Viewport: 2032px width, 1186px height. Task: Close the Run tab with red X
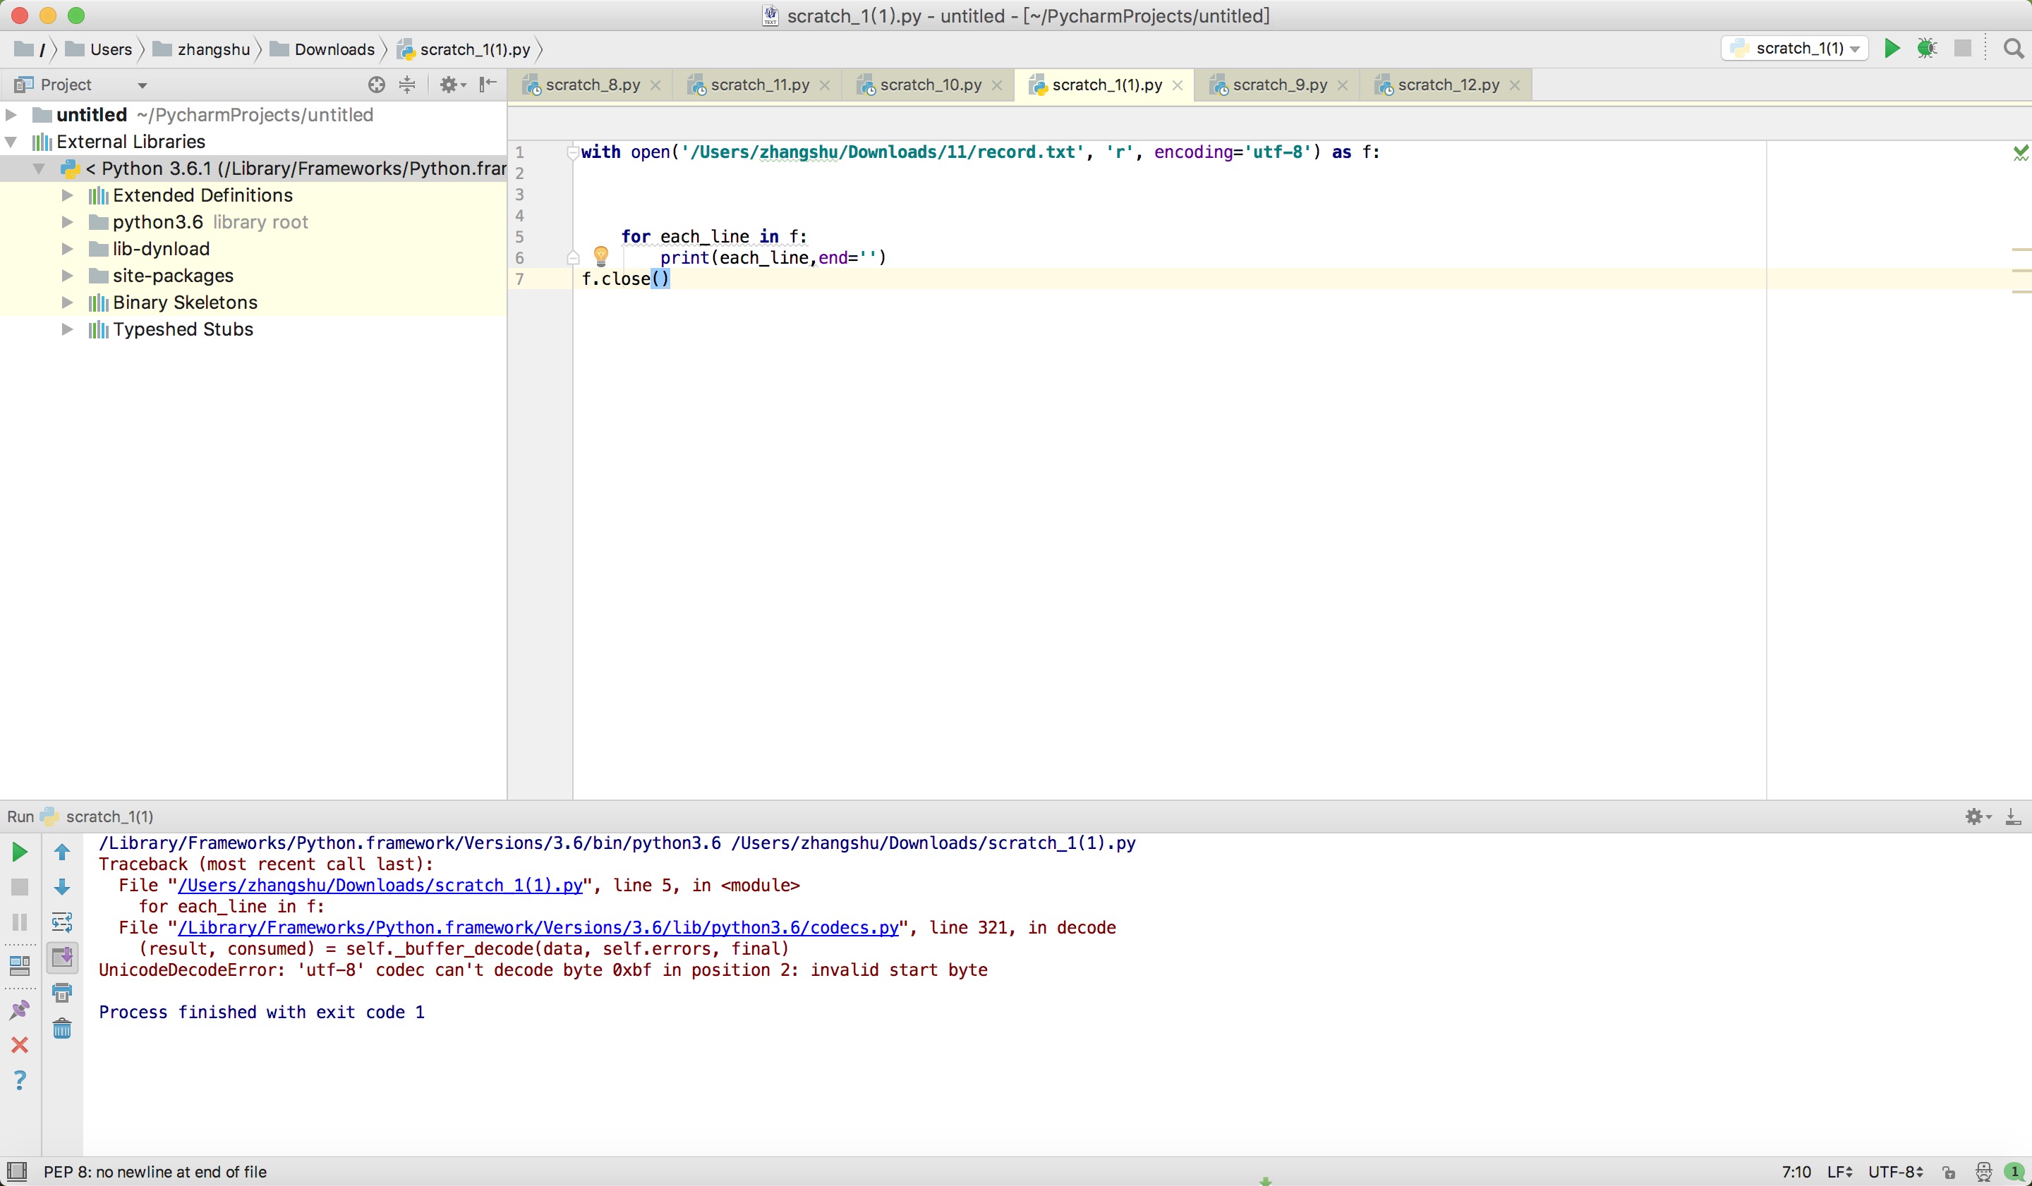click(20, 1045)
